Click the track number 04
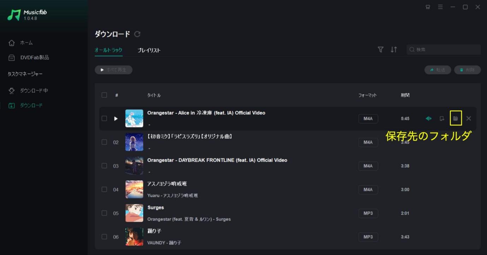 pos(116,189)
